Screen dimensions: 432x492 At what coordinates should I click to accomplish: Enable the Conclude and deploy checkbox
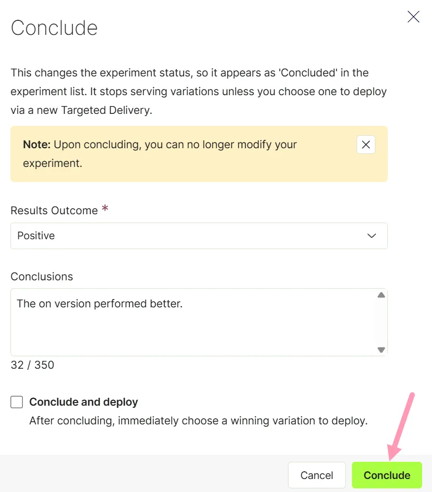17,402
